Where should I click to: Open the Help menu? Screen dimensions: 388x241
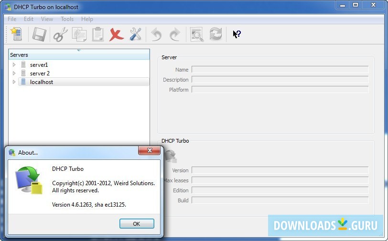coord(87,19)
